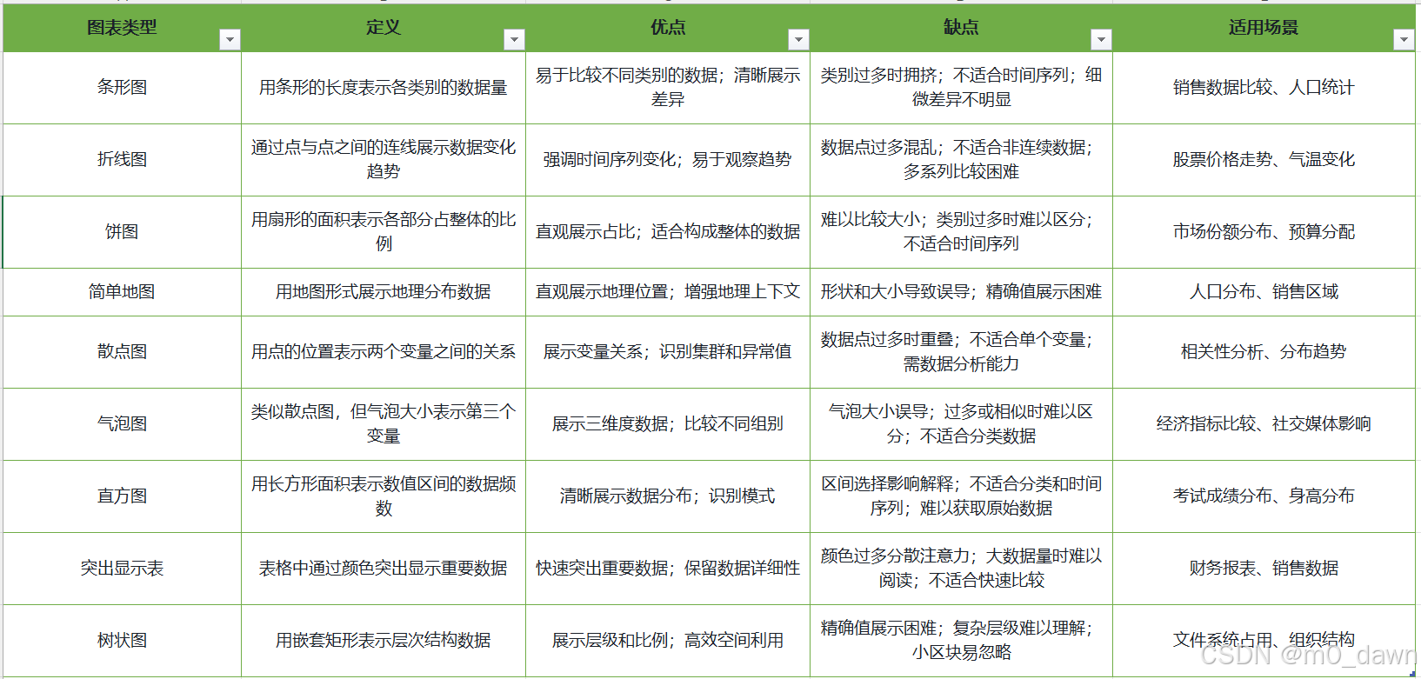The width and height of the screenshot is (1421, 679).
Task: Click the 饼图 cell
Action: point(122,232)
